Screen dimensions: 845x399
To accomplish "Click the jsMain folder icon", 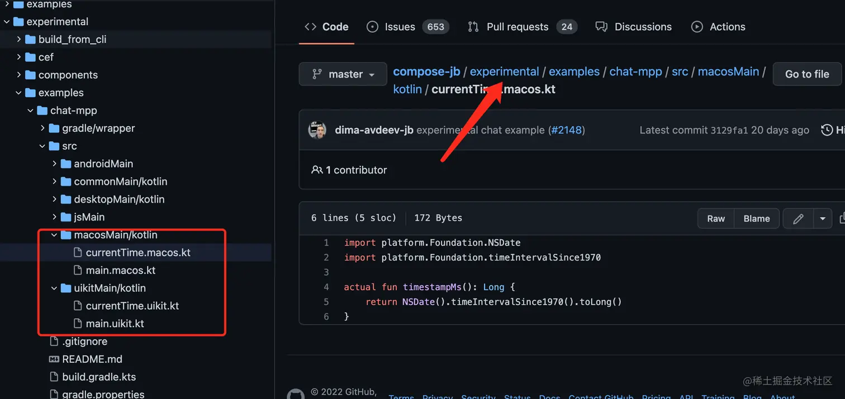I will (66, 217).
